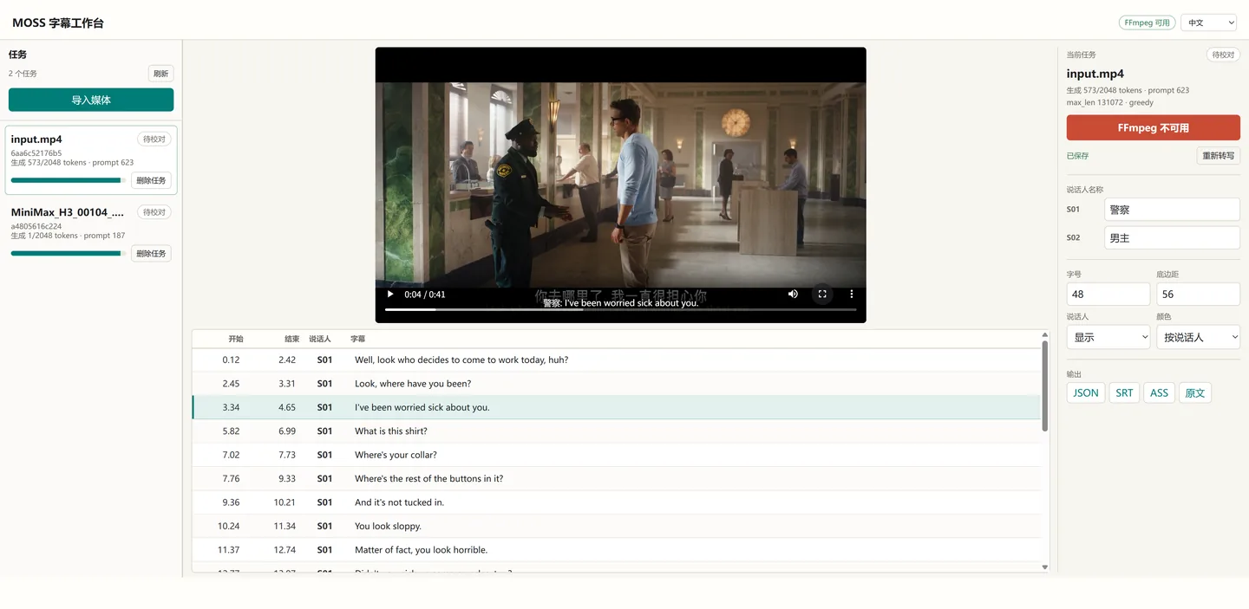Click the 开始 column header
This screenshot has height=609, width=1249.
pyautogui.click(x=236, y=339)
